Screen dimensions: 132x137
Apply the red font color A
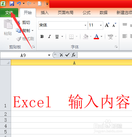pos(96,37)
